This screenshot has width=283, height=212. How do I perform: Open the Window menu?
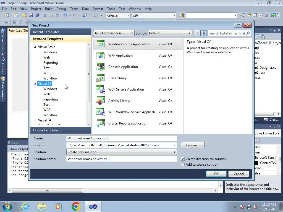(135, 9)
